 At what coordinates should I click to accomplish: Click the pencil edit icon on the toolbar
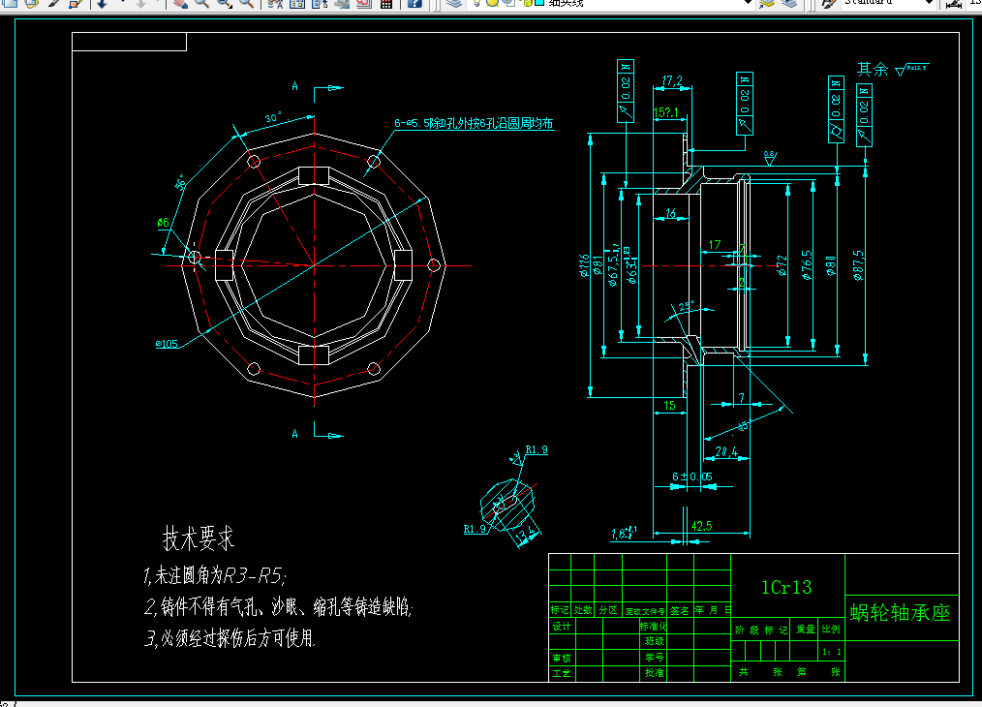click(x=53, y=6)
